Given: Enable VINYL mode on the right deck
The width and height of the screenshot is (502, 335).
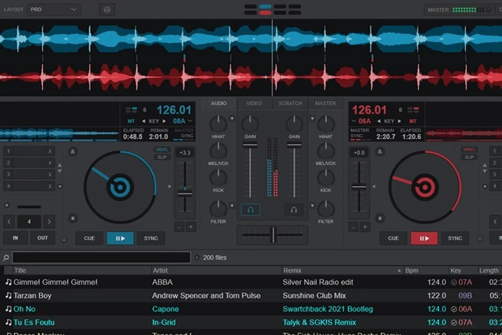Looking at the screenshot, I should coord(469,149).
